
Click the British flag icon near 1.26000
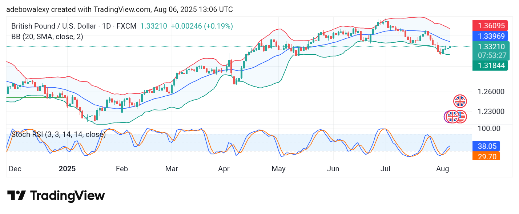[460, 101]
